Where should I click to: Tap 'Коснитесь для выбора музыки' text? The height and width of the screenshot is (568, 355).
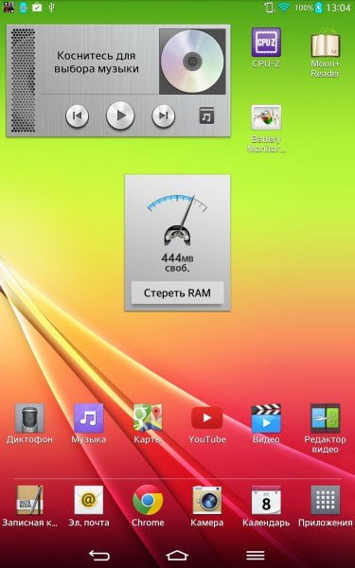(x=97, y=62)
